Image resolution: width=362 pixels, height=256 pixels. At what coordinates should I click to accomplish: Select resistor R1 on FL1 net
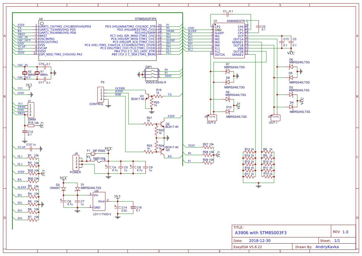33,158
